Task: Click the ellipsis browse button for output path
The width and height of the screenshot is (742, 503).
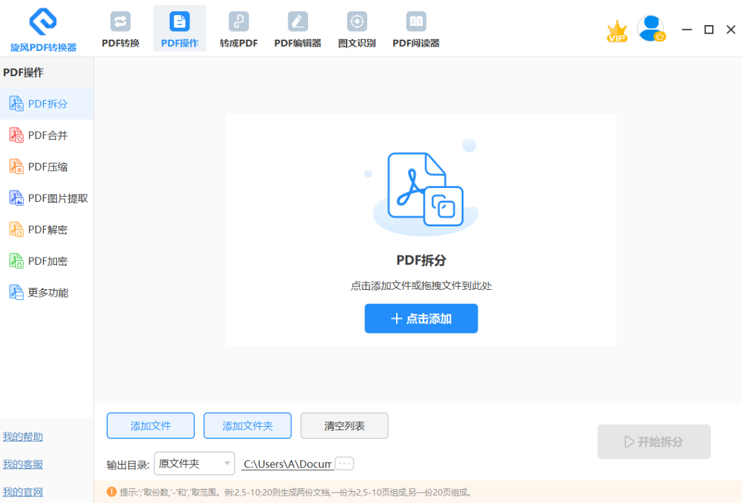Action: (344, 463)
